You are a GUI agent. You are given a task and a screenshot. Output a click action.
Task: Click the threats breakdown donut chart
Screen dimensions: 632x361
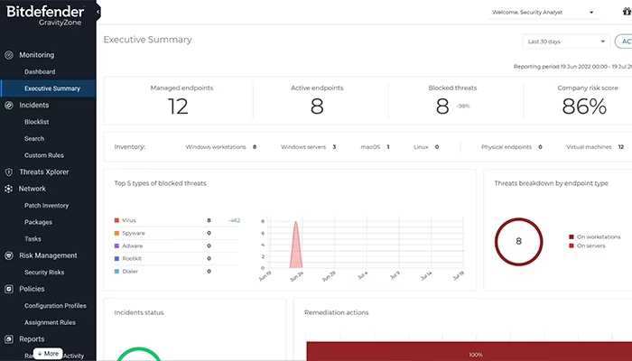(519, 242)
